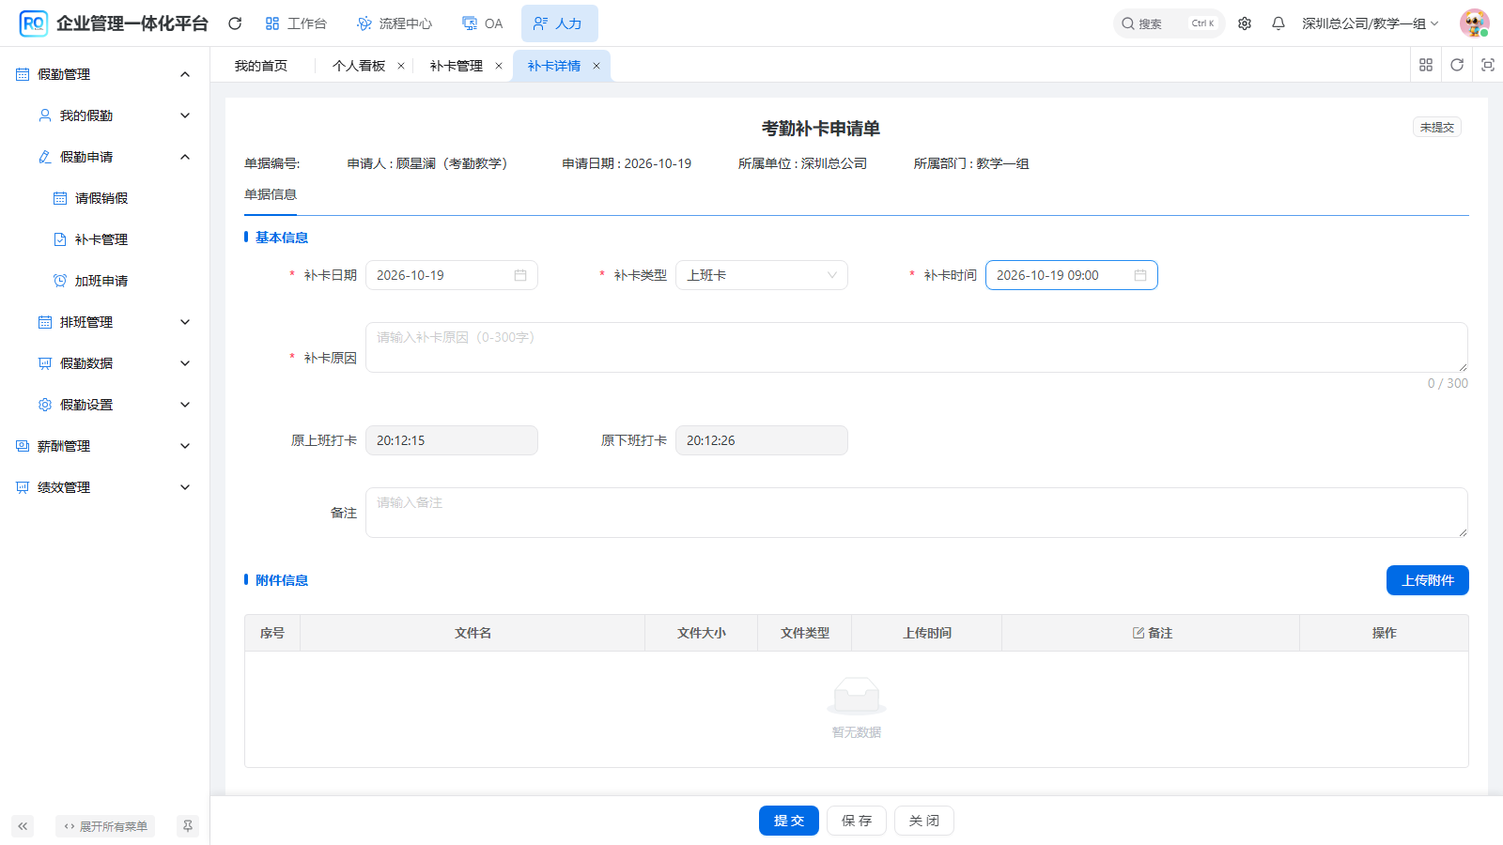Viewport: 1503px width, 845px height.
Task: Close the 个人看板 tab
Action: [401, 66]
